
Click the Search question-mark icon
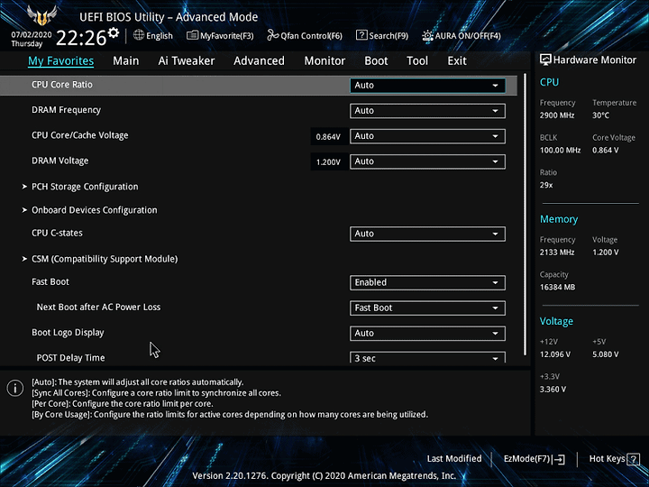361,35
